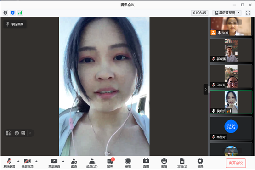
Task: Click the red Leave Meeting button
Action: tap(236, 163)
